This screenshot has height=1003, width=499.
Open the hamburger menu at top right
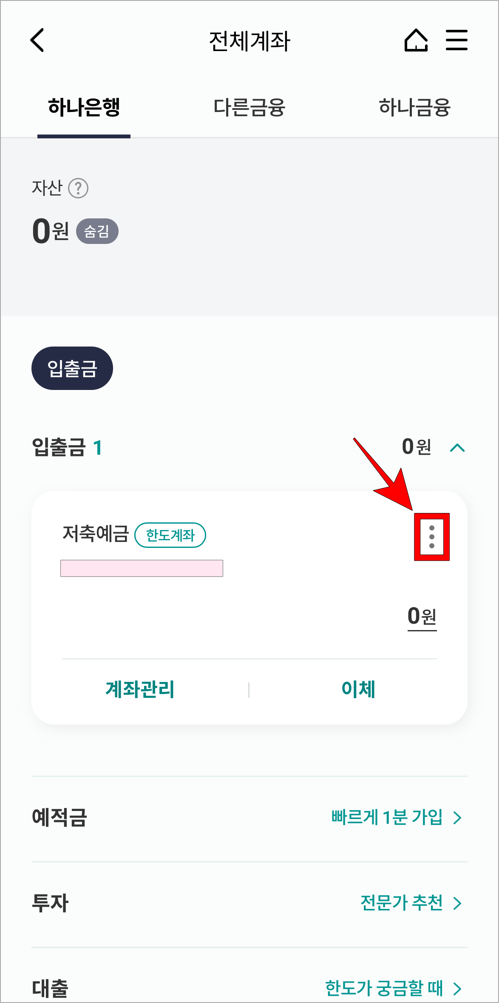(456, 40)
